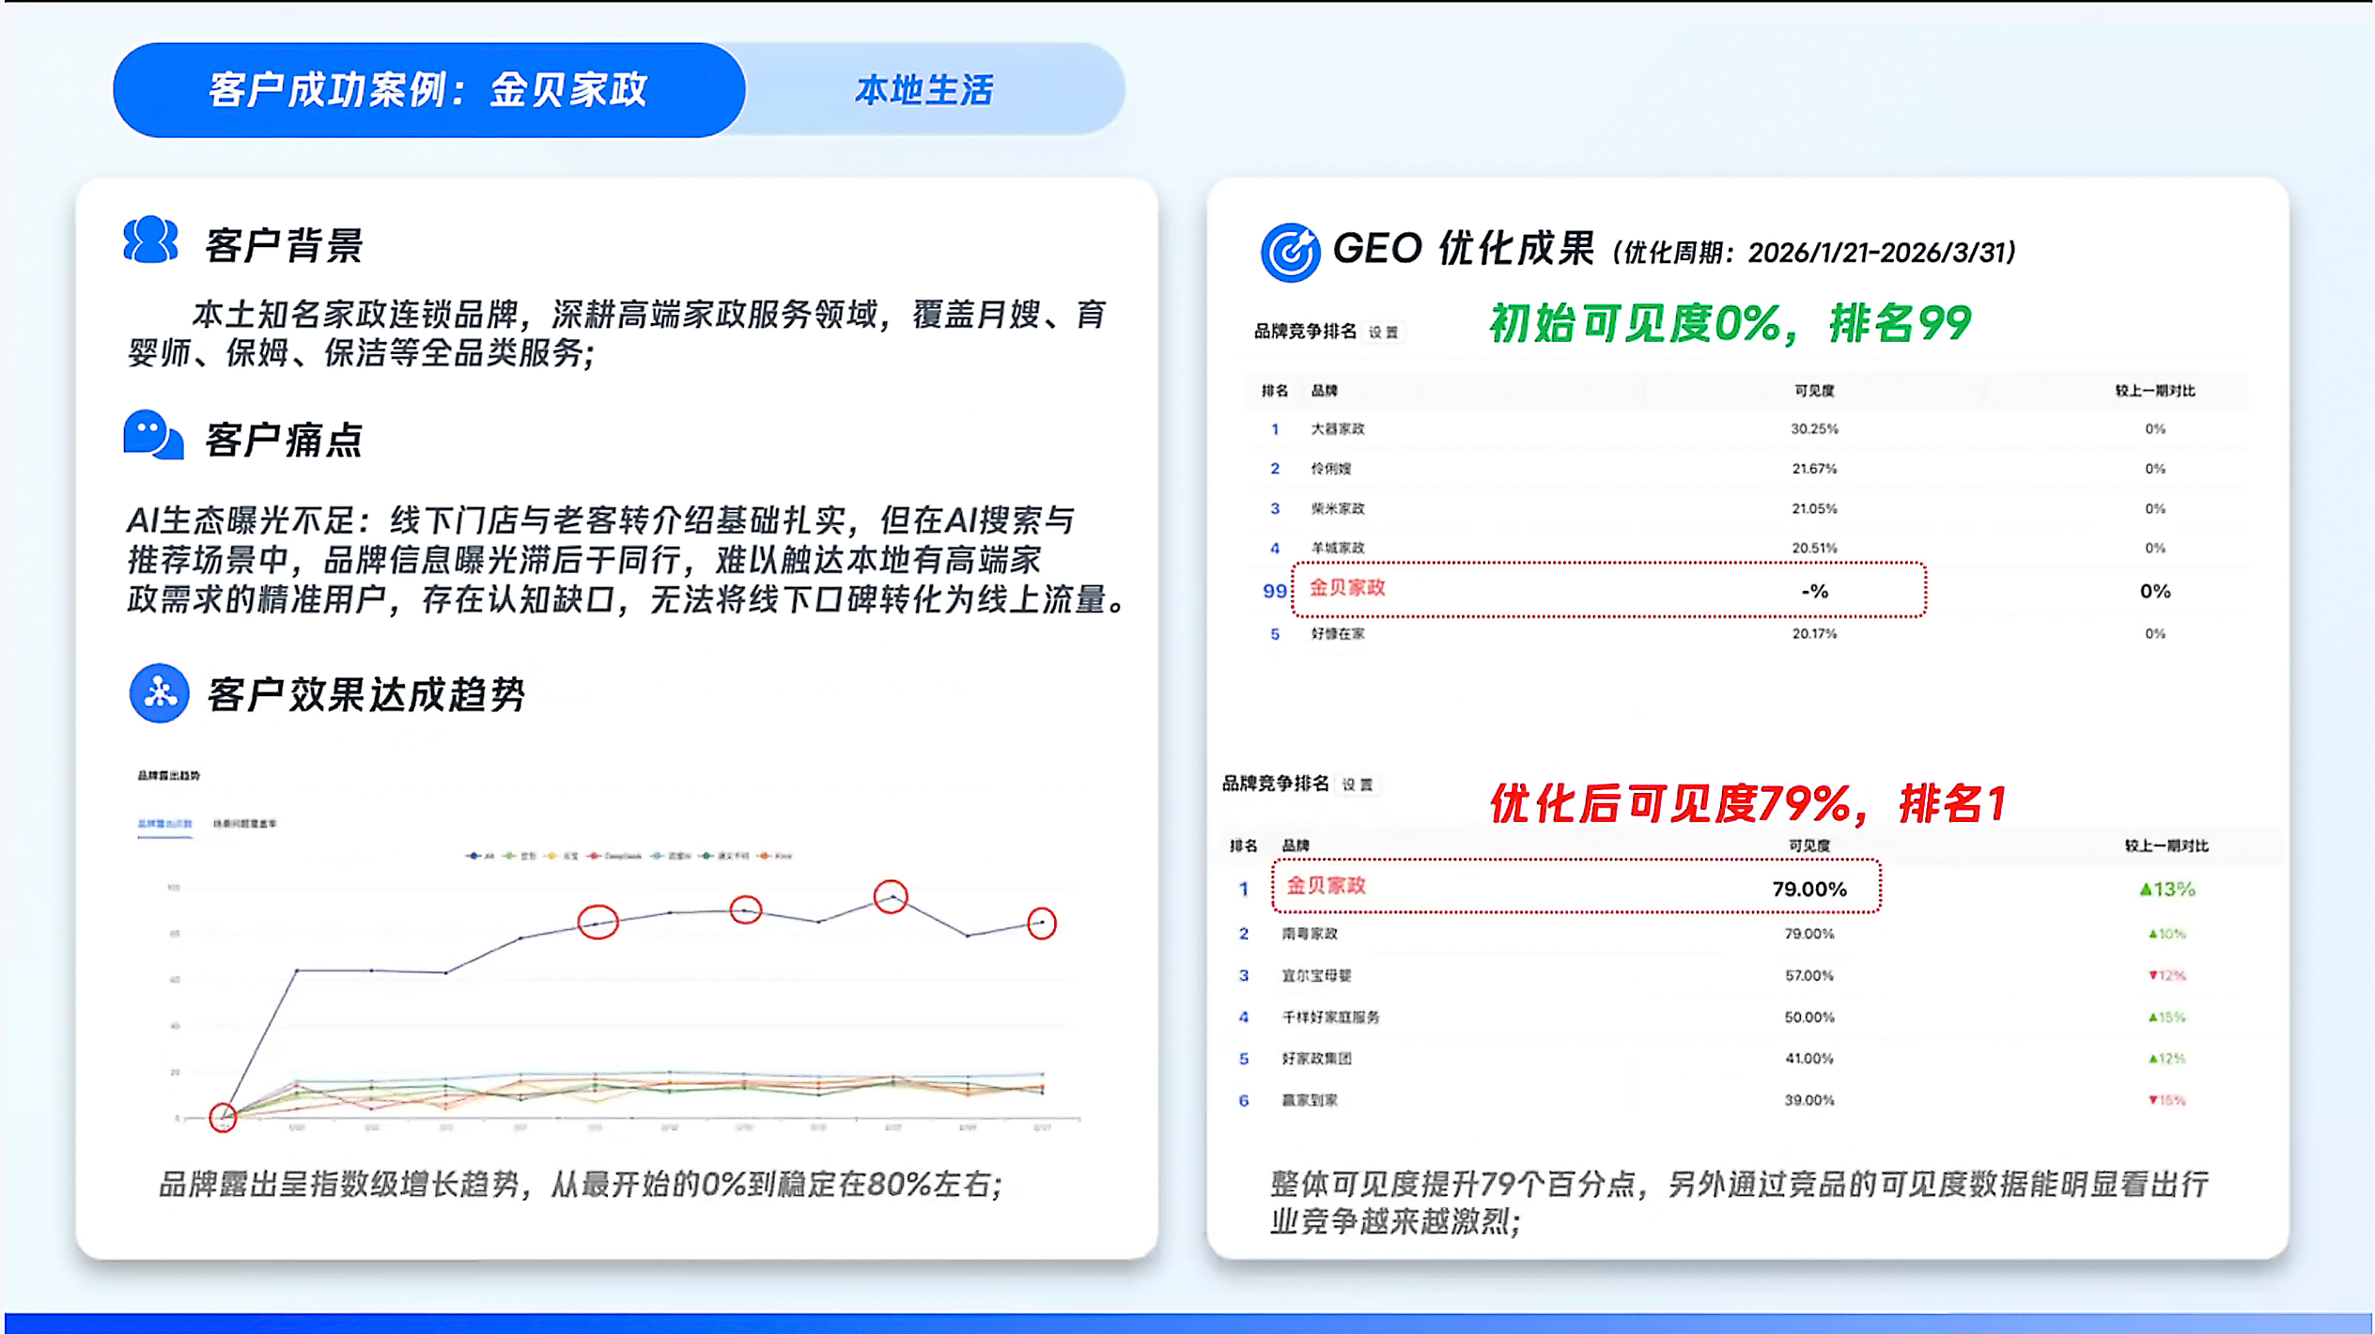Toggle the Kimi legend entry in chart
The image size is (2375, 1334).
tap(774, 856)
